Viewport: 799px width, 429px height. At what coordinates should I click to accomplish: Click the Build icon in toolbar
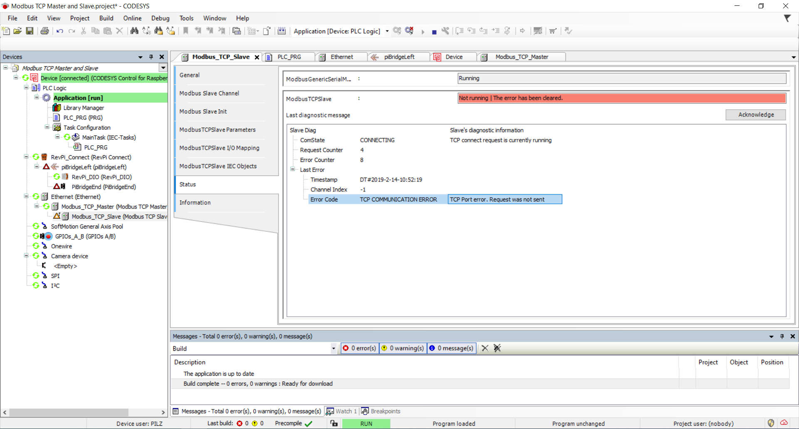[x=282, y=31]
